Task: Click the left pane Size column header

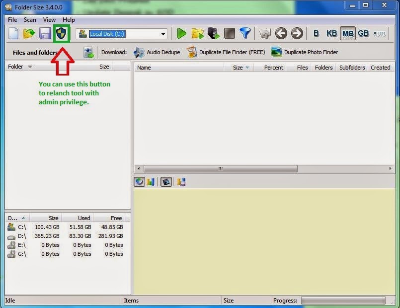Action: click(104, 67)
